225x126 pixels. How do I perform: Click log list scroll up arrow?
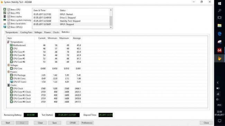111,10
